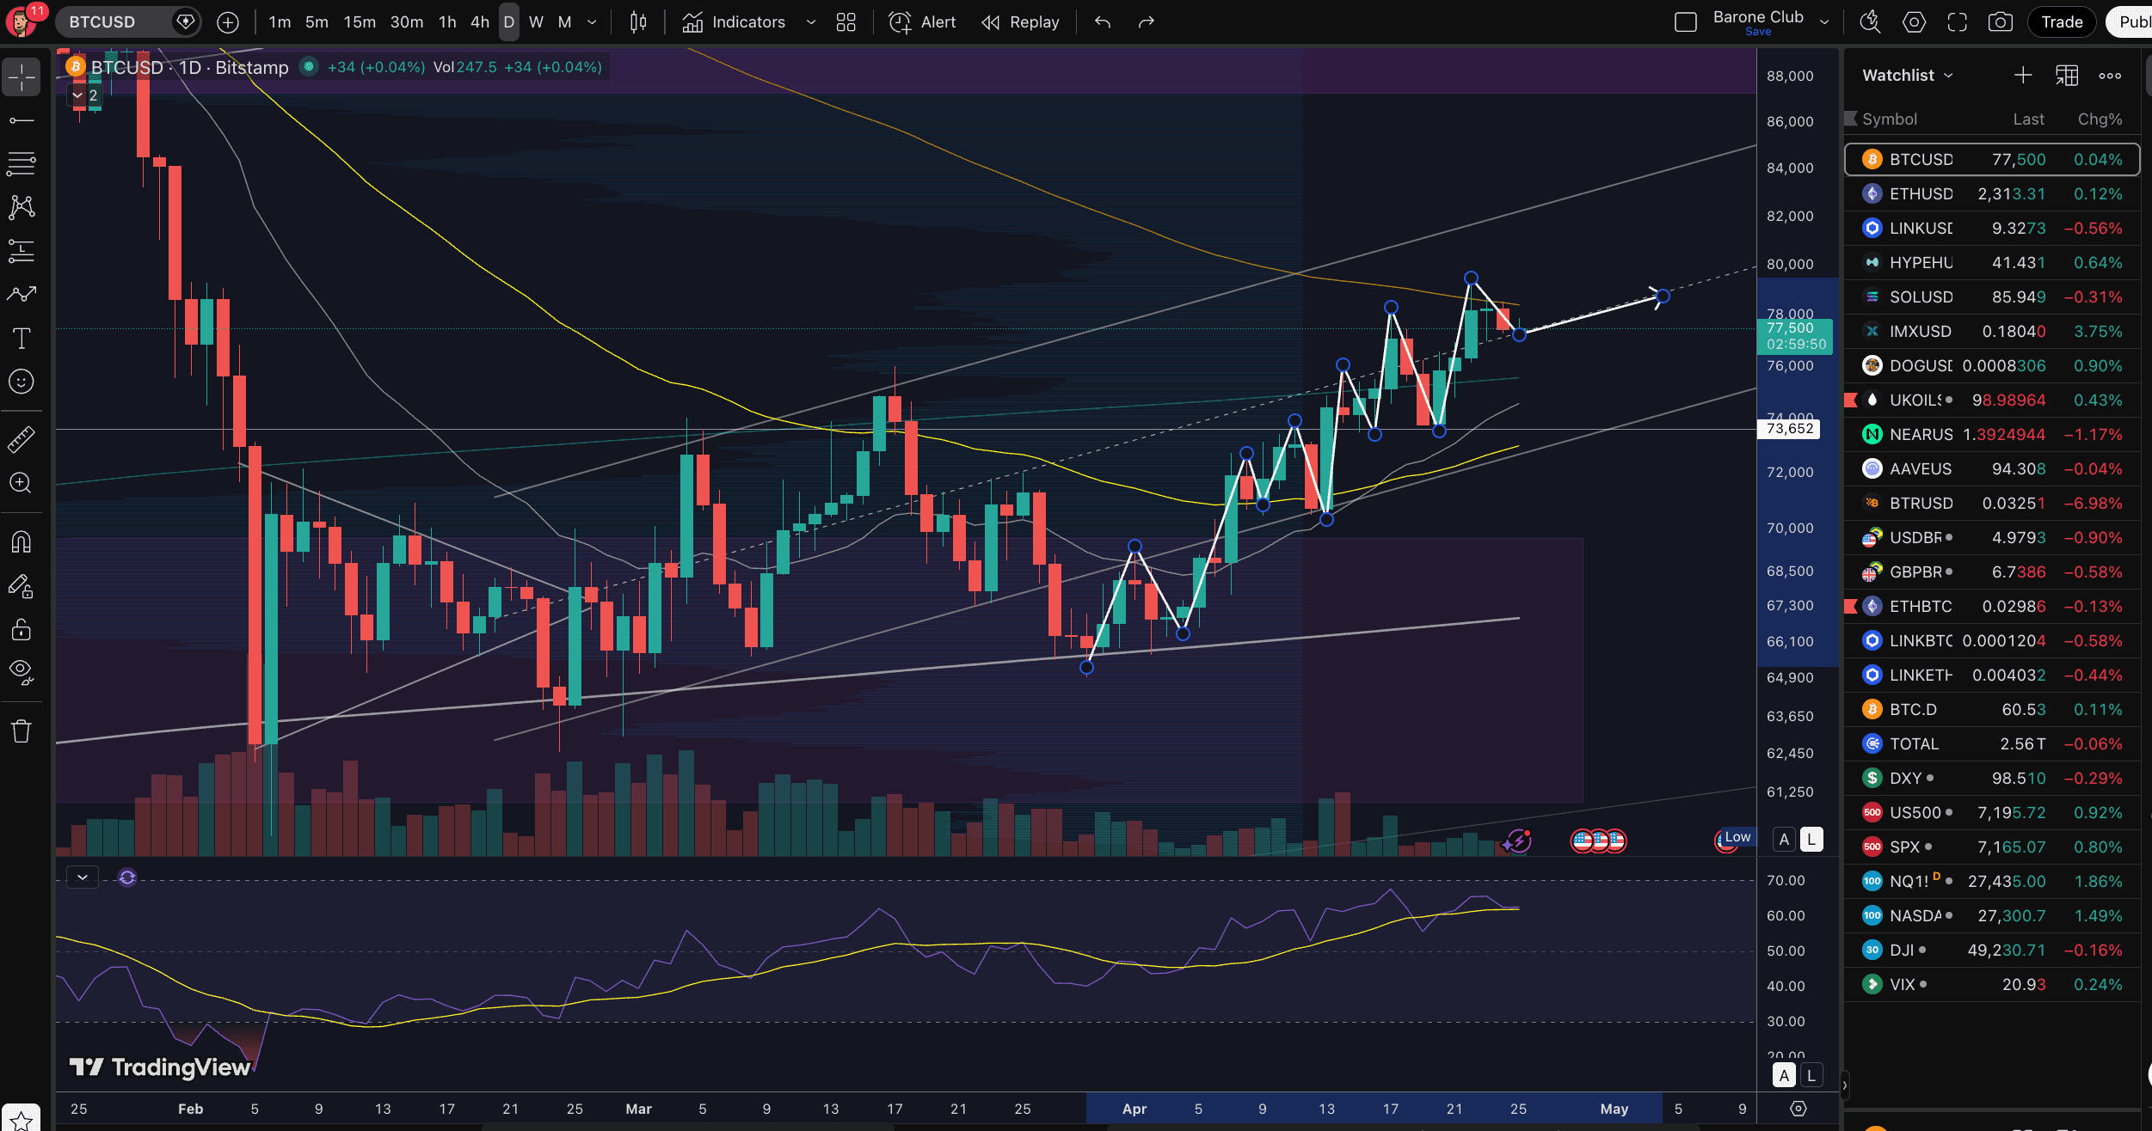Open the candlestick chart type selector
This screenshot has height=1131, width=2152.
tap(638, 22)
